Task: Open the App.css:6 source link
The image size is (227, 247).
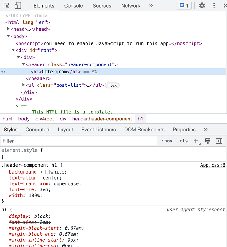Action: click(213, 165)
